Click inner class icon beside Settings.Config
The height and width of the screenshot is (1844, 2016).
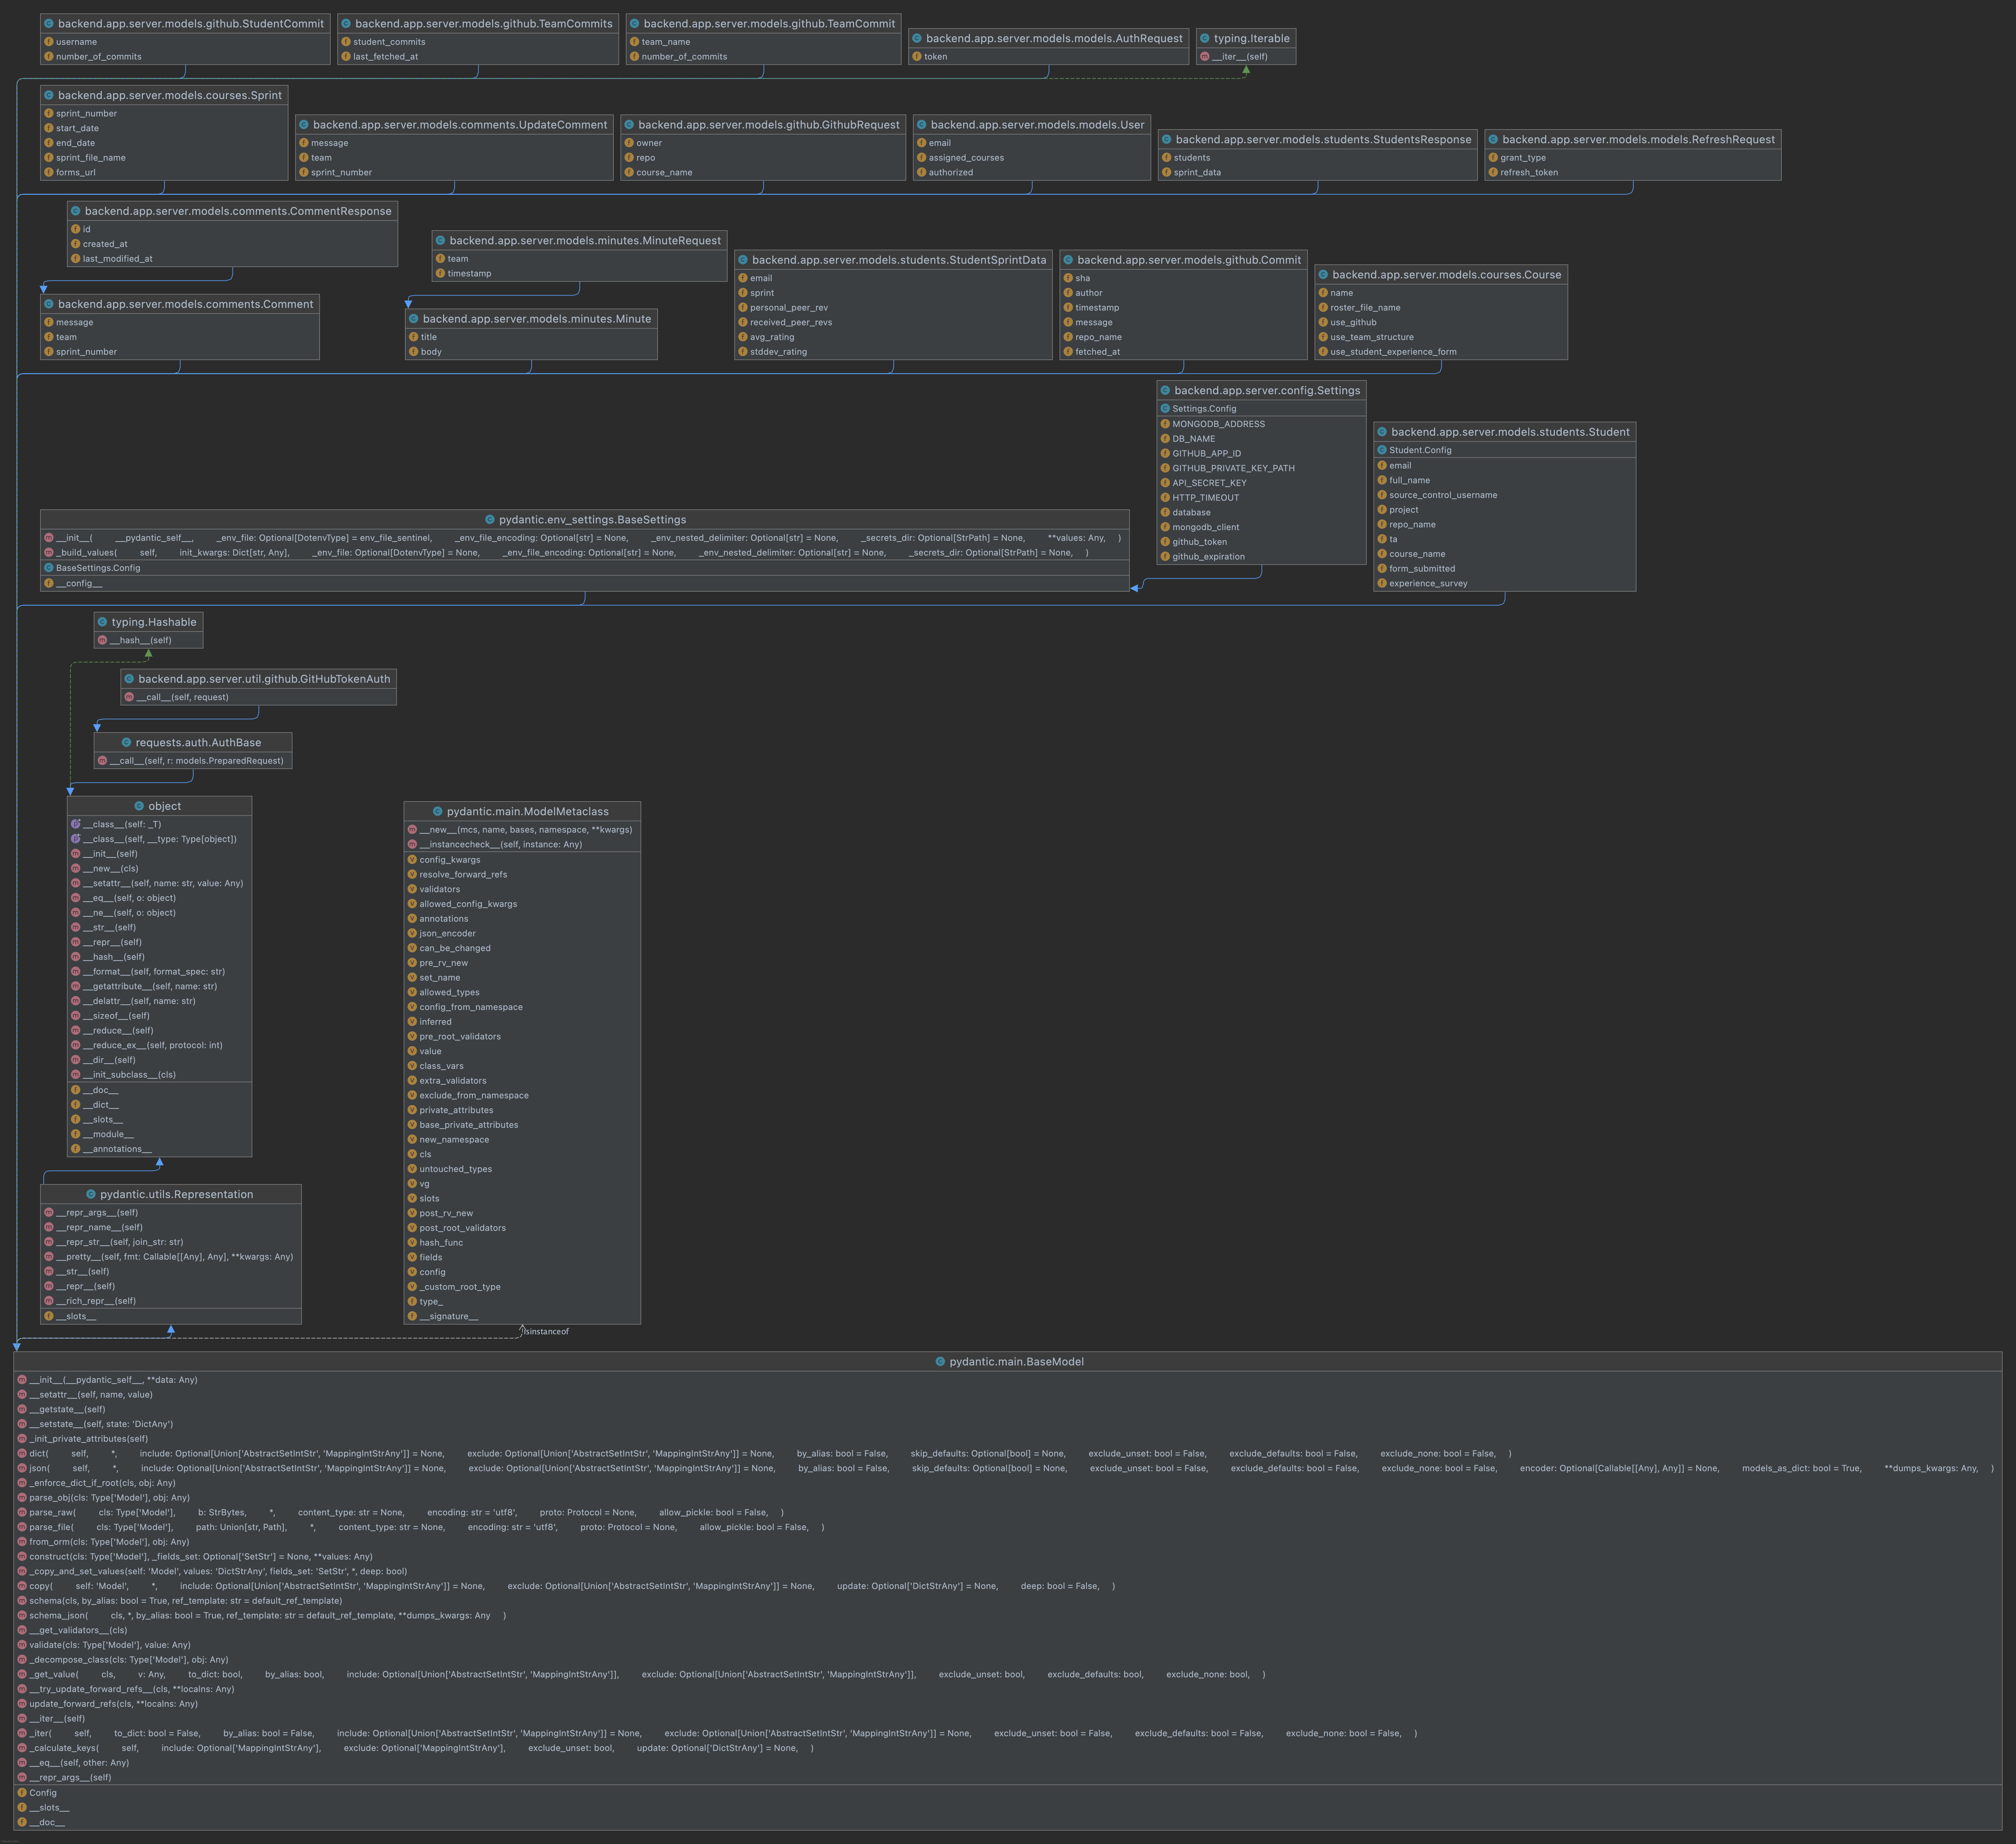click(1165, 409)
